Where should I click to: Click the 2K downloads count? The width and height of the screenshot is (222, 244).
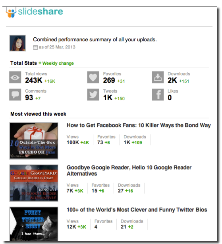[x=172, y=80]
